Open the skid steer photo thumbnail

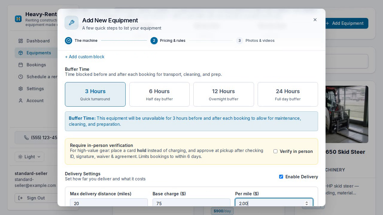pyautogui.click(x=347, y=114)
